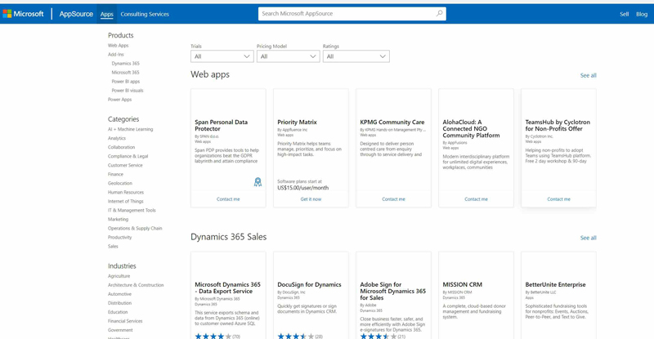Select Web Apps under Products

(x=118, y=46)
